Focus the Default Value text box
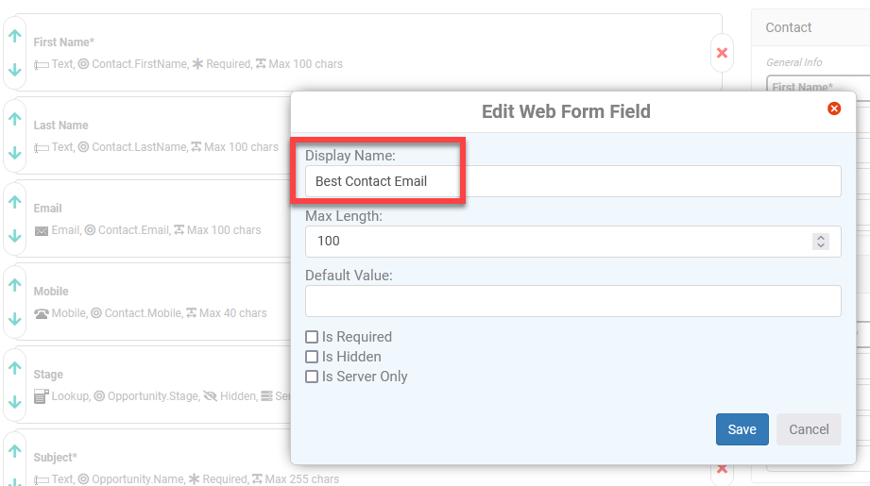This screenshot has width=870, height=486. tap(572, 301)
